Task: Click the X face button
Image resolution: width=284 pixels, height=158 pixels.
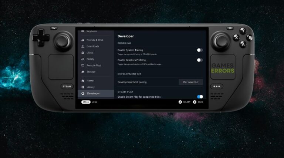Action: (x=236, y=37)
